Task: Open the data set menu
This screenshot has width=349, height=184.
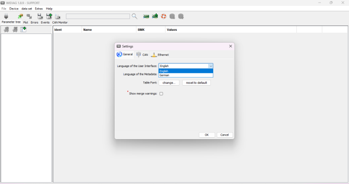Action: [x=27, y=9]
